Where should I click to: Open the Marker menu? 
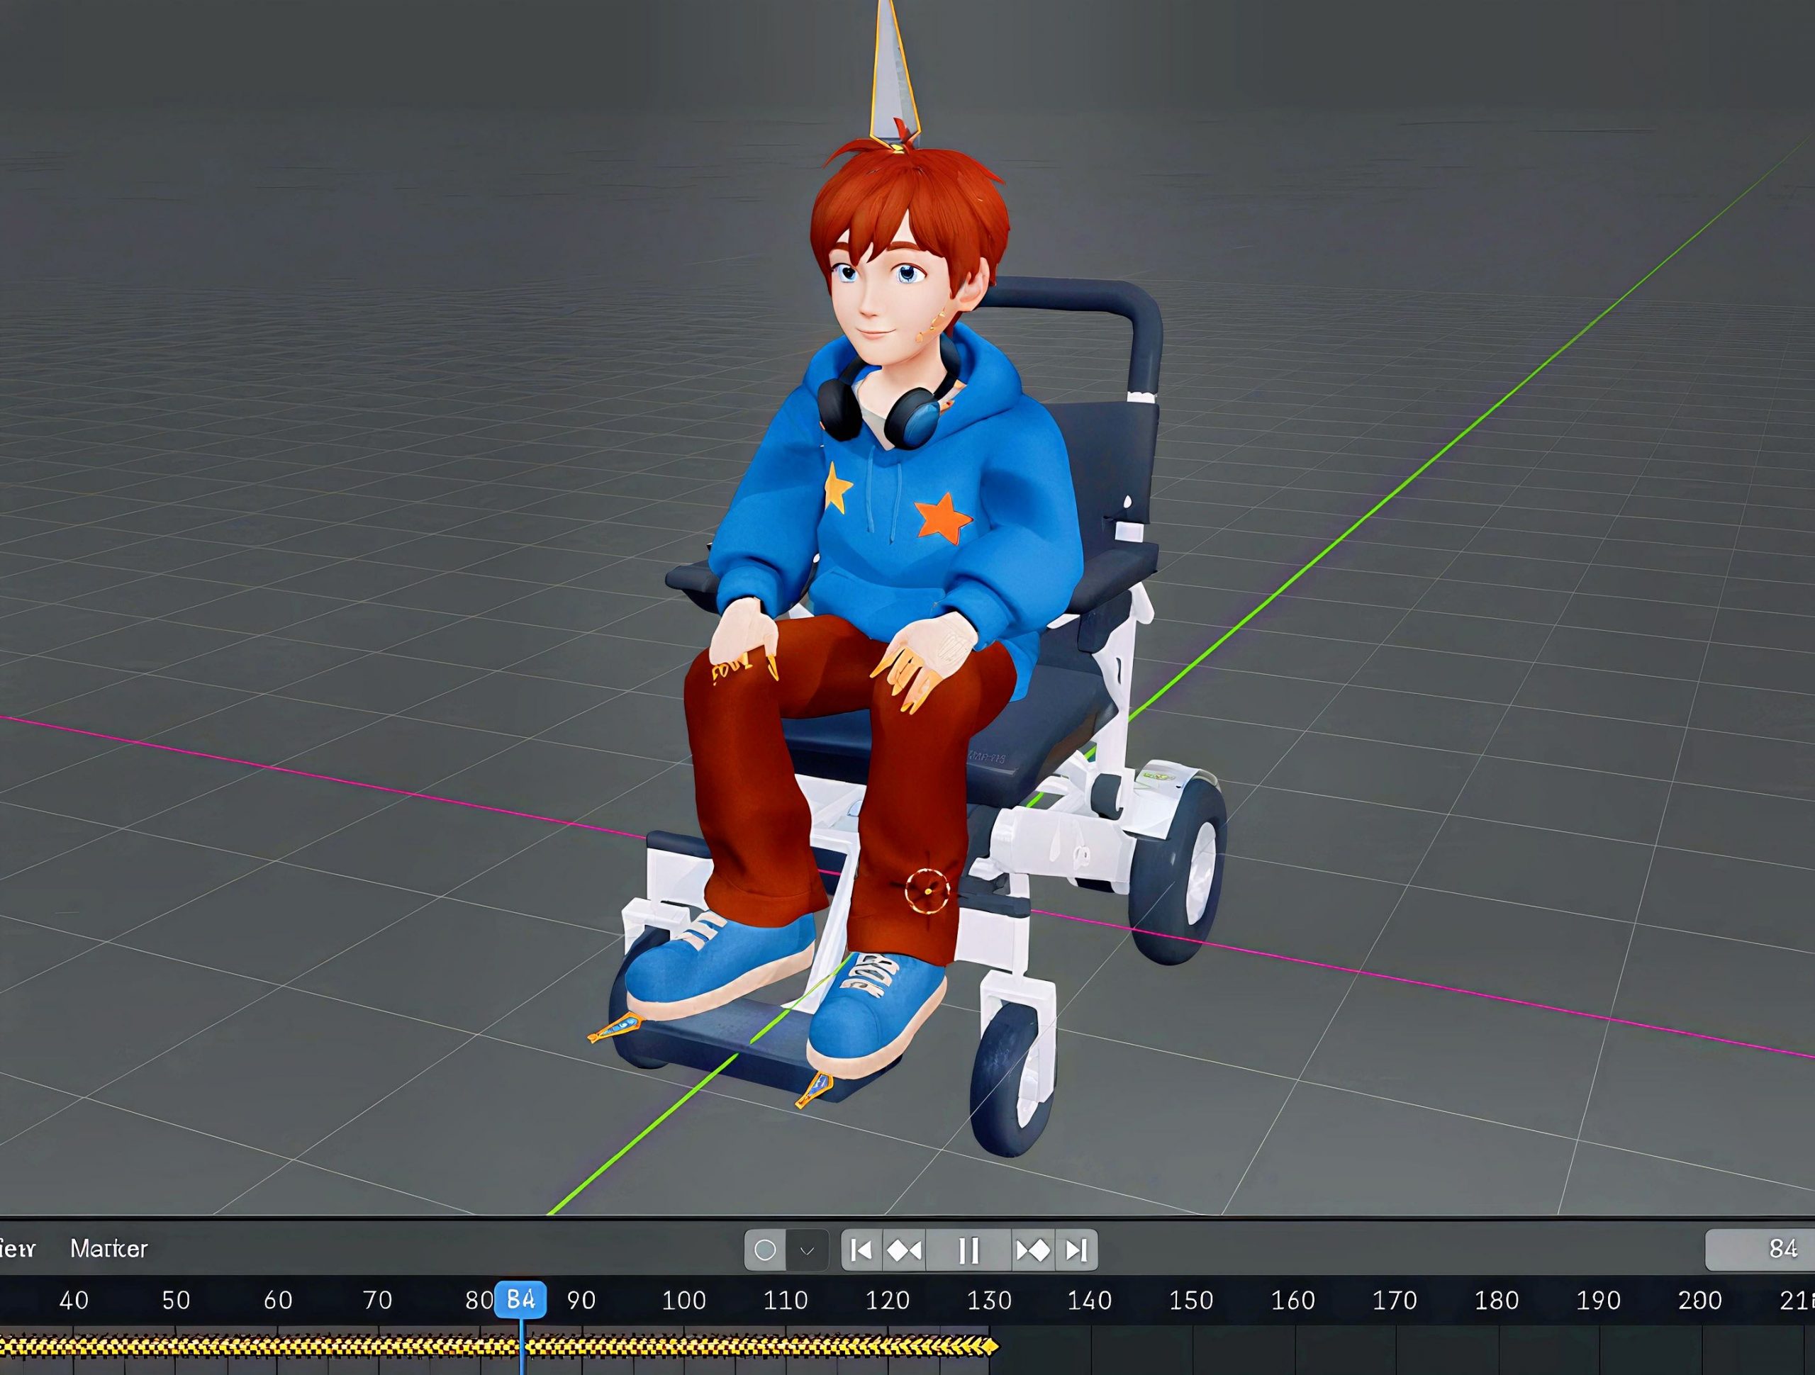point(108,1249)
